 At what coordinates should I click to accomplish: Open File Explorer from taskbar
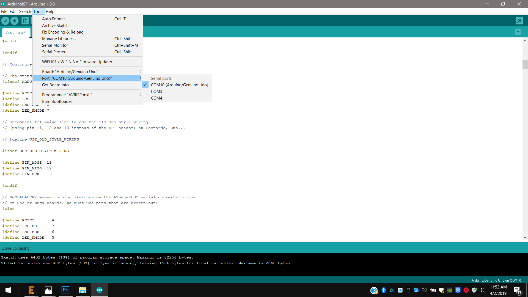[x=82, y=290]
